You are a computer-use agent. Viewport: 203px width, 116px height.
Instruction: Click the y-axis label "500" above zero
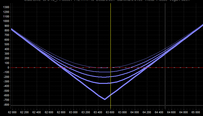click(7, 44)
